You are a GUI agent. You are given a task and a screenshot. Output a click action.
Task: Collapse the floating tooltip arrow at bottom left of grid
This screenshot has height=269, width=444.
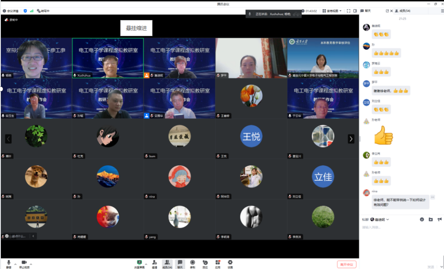coord(33,236)
